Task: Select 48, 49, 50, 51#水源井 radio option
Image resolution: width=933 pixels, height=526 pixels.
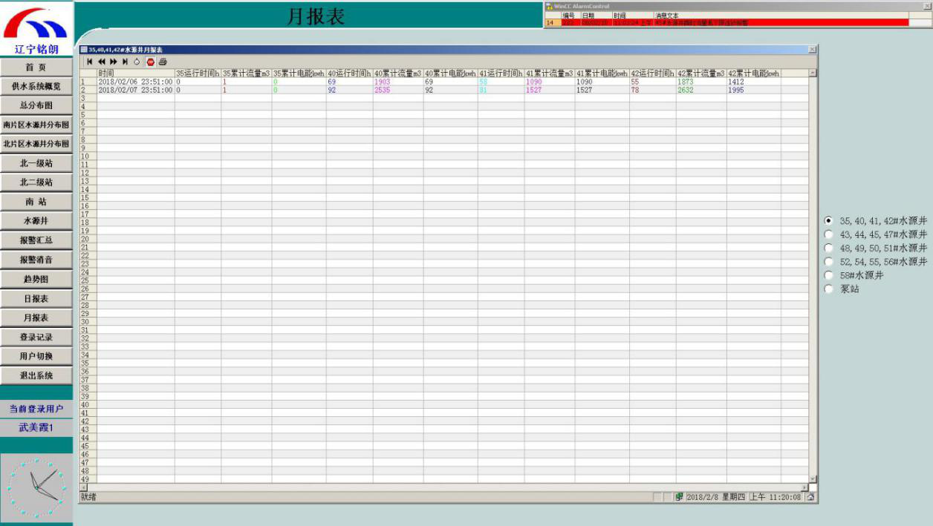Action: pyautogui.click(x=829, y=248)
